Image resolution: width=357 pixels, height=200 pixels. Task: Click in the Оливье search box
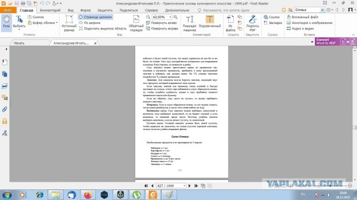307,10
